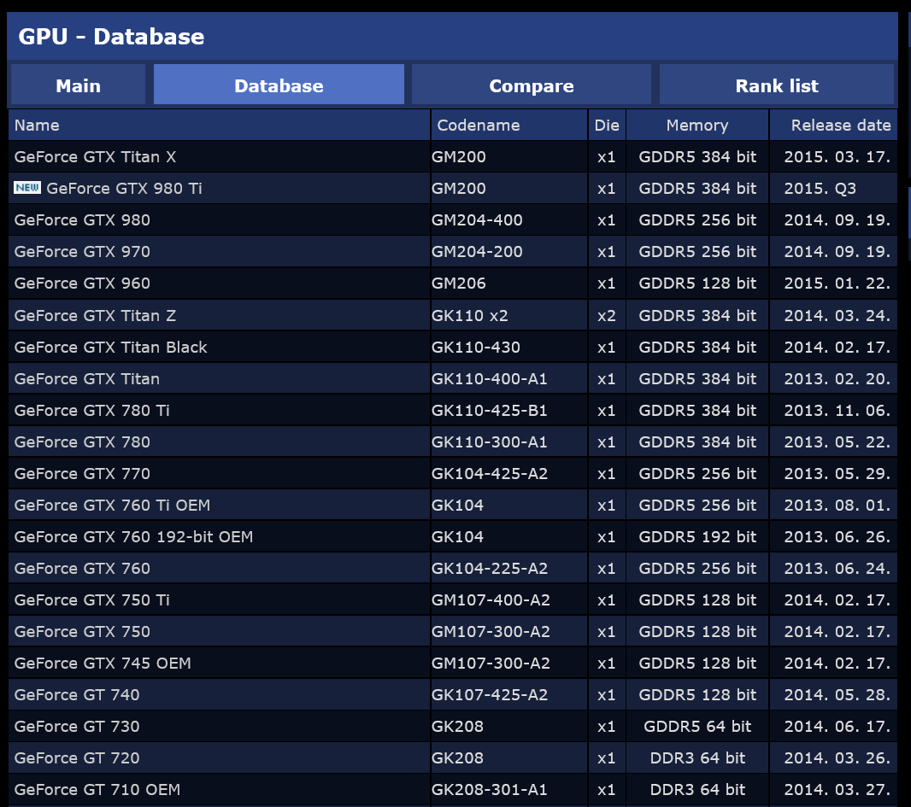911x807 pixels.
Task: Click codename GK110-400-A1
Action: click(490, 379)
